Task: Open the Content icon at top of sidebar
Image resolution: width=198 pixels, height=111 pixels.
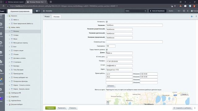Action: pyautogui.click(x=1, y=15)
